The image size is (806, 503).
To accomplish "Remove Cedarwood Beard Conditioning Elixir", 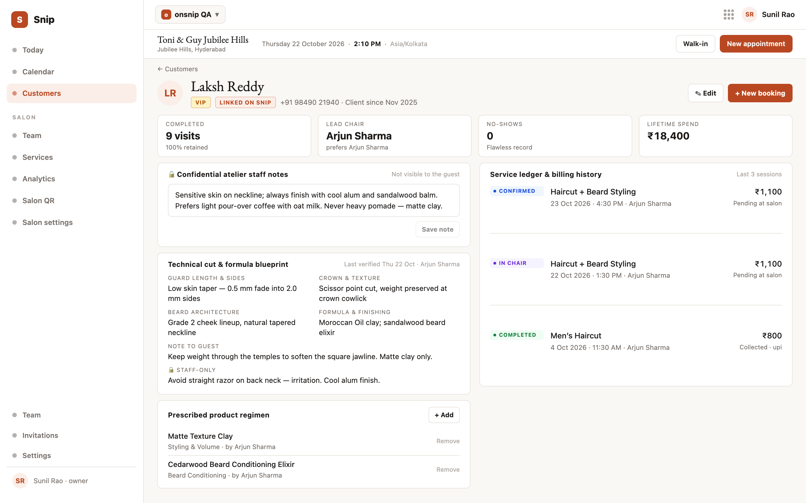I will click(447, 469).
